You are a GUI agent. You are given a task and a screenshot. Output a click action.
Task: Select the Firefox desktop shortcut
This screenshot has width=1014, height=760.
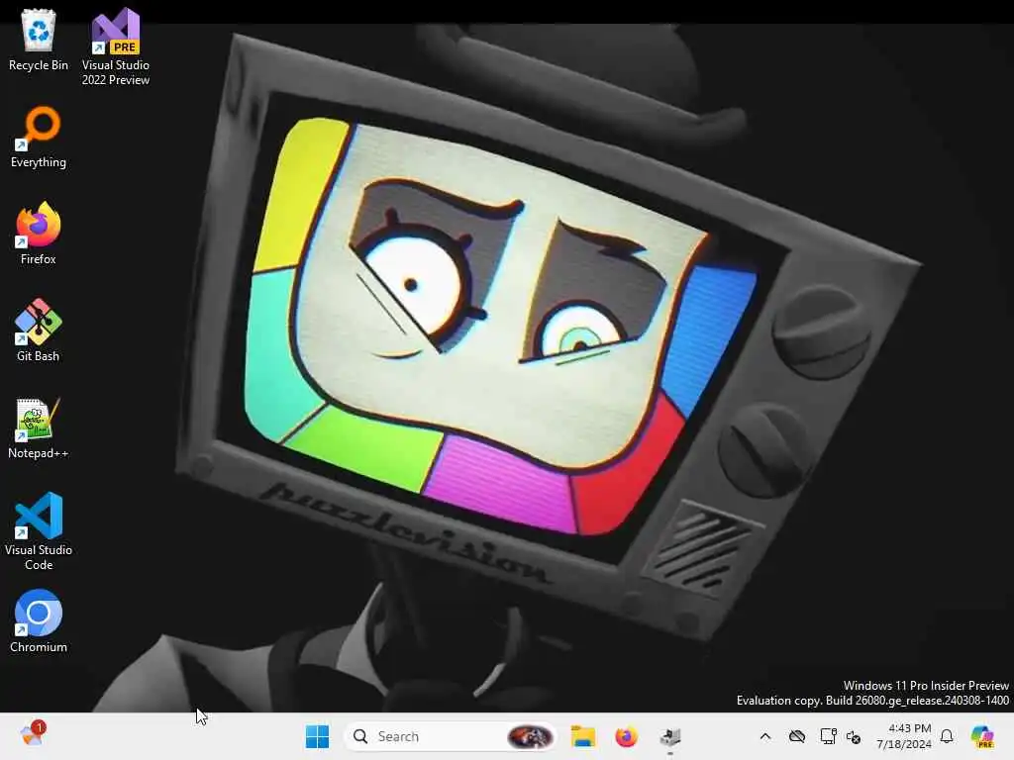[x=39, y=234]
